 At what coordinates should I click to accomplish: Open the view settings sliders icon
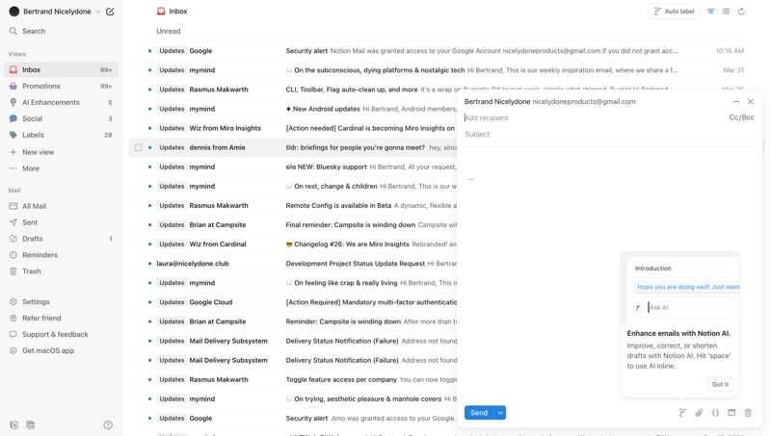coord(726,12)
